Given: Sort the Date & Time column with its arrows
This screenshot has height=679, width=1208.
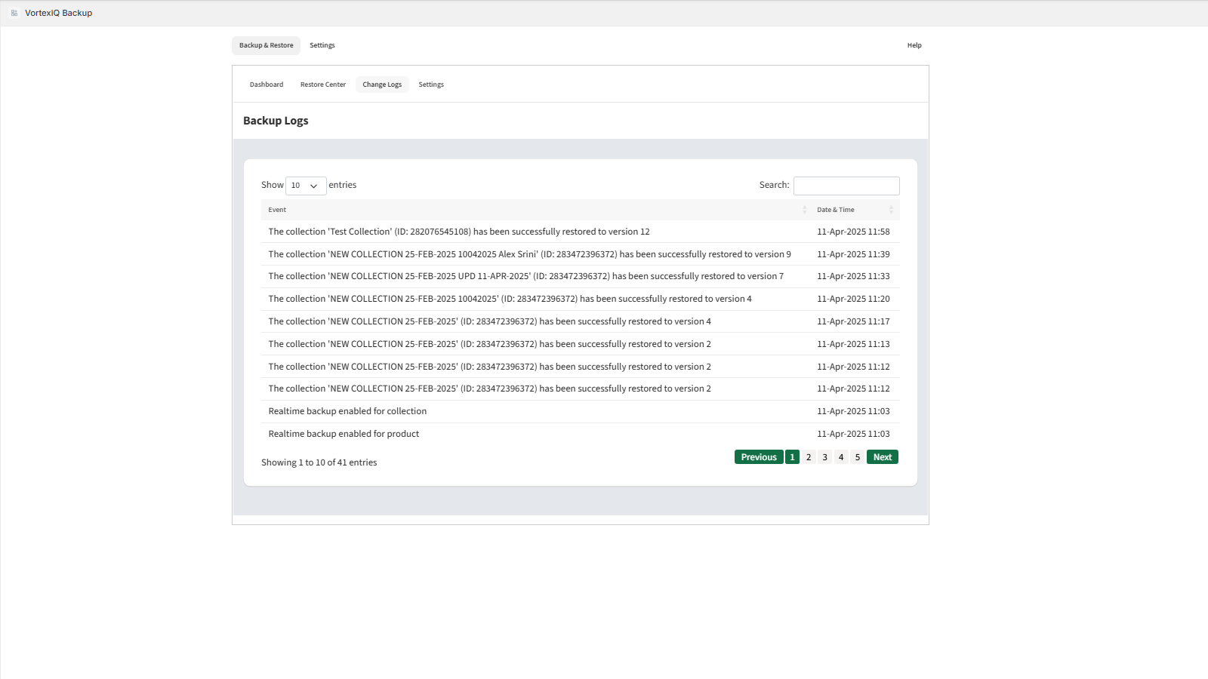Looking at the screenshot, I should click(x=891, y=210).
